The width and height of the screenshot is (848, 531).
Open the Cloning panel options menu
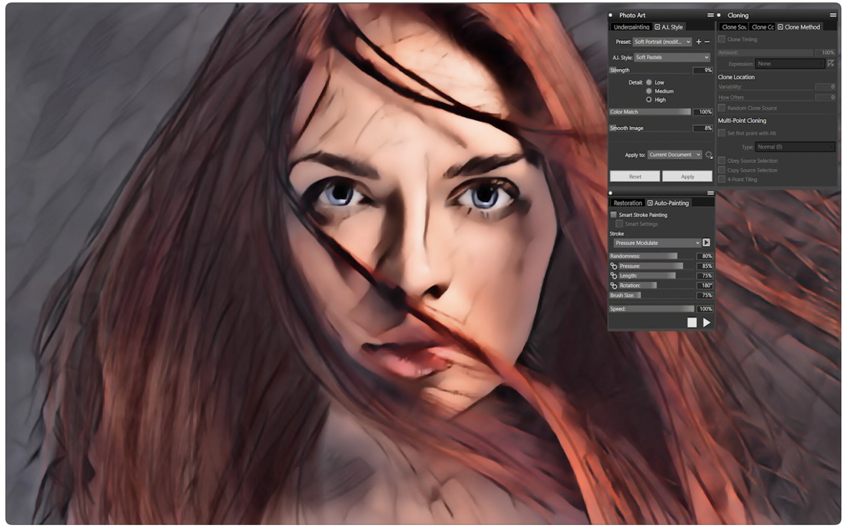pyautogui.click(x=832, y=16)
